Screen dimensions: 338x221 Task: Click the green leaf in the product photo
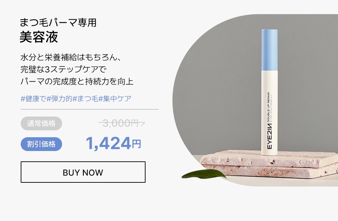(204, 174)
